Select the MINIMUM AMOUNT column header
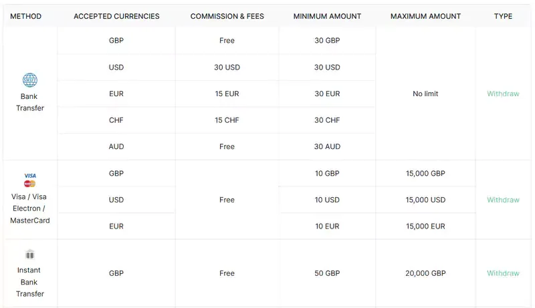The height and width of the screenshot is (308, 535). pyautogui.click(x=327, y=16)
